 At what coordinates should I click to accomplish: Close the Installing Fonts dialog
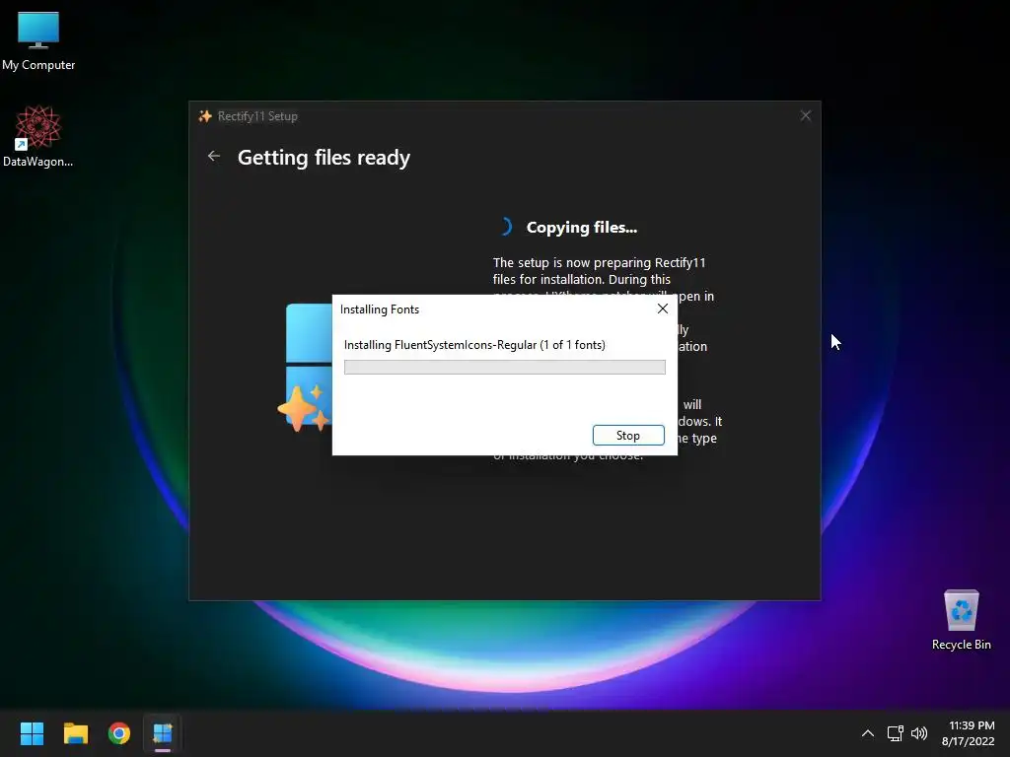click(x=662, y=309)
